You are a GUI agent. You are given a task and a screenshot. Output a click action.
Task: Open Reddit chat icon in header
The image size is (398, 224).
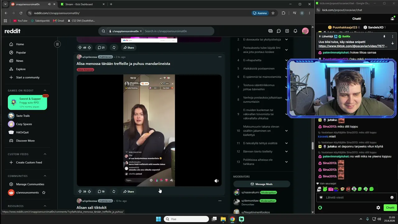(x=279, y=31)
